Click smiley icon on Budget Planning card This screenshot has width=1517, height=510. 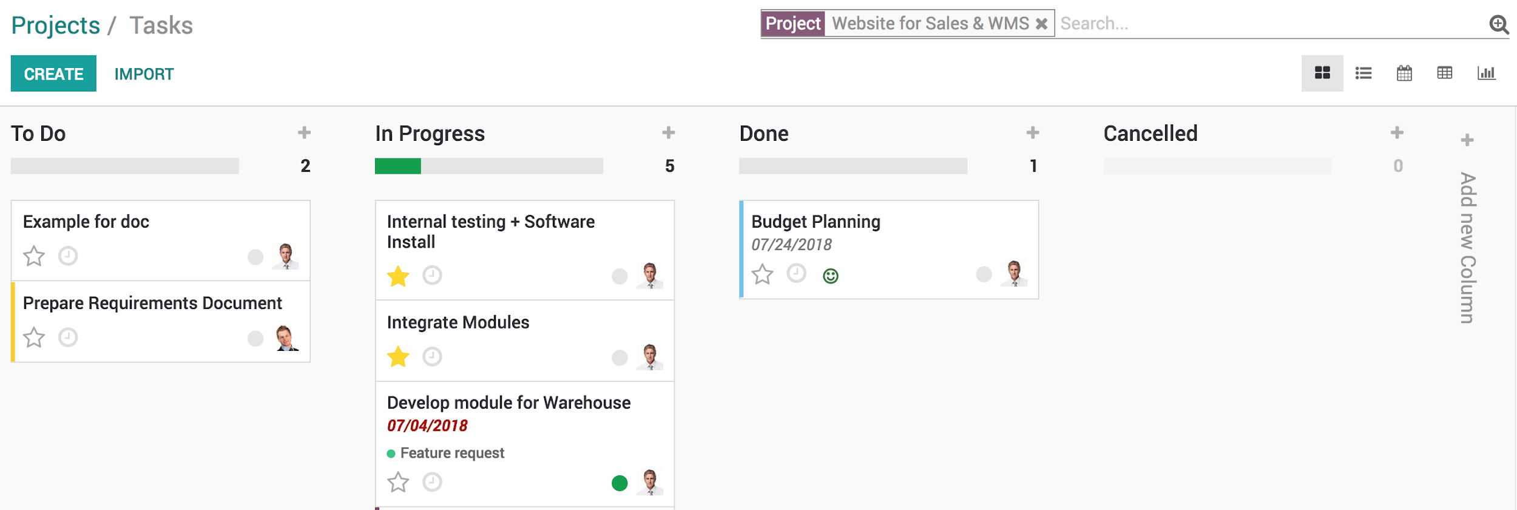[x=831, y=276]
